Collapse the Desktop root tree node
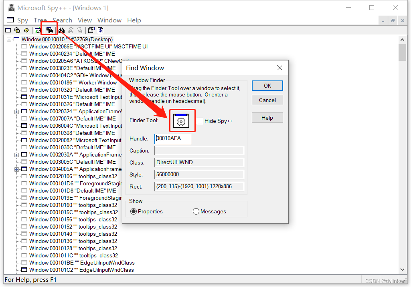This screenshot has width=411, height=287. tap(9, 40)
